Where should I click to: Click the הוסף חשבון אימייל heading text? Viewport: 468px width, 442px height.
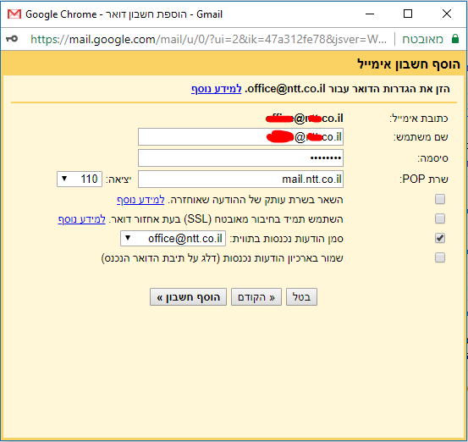click(x=409, y=64)
